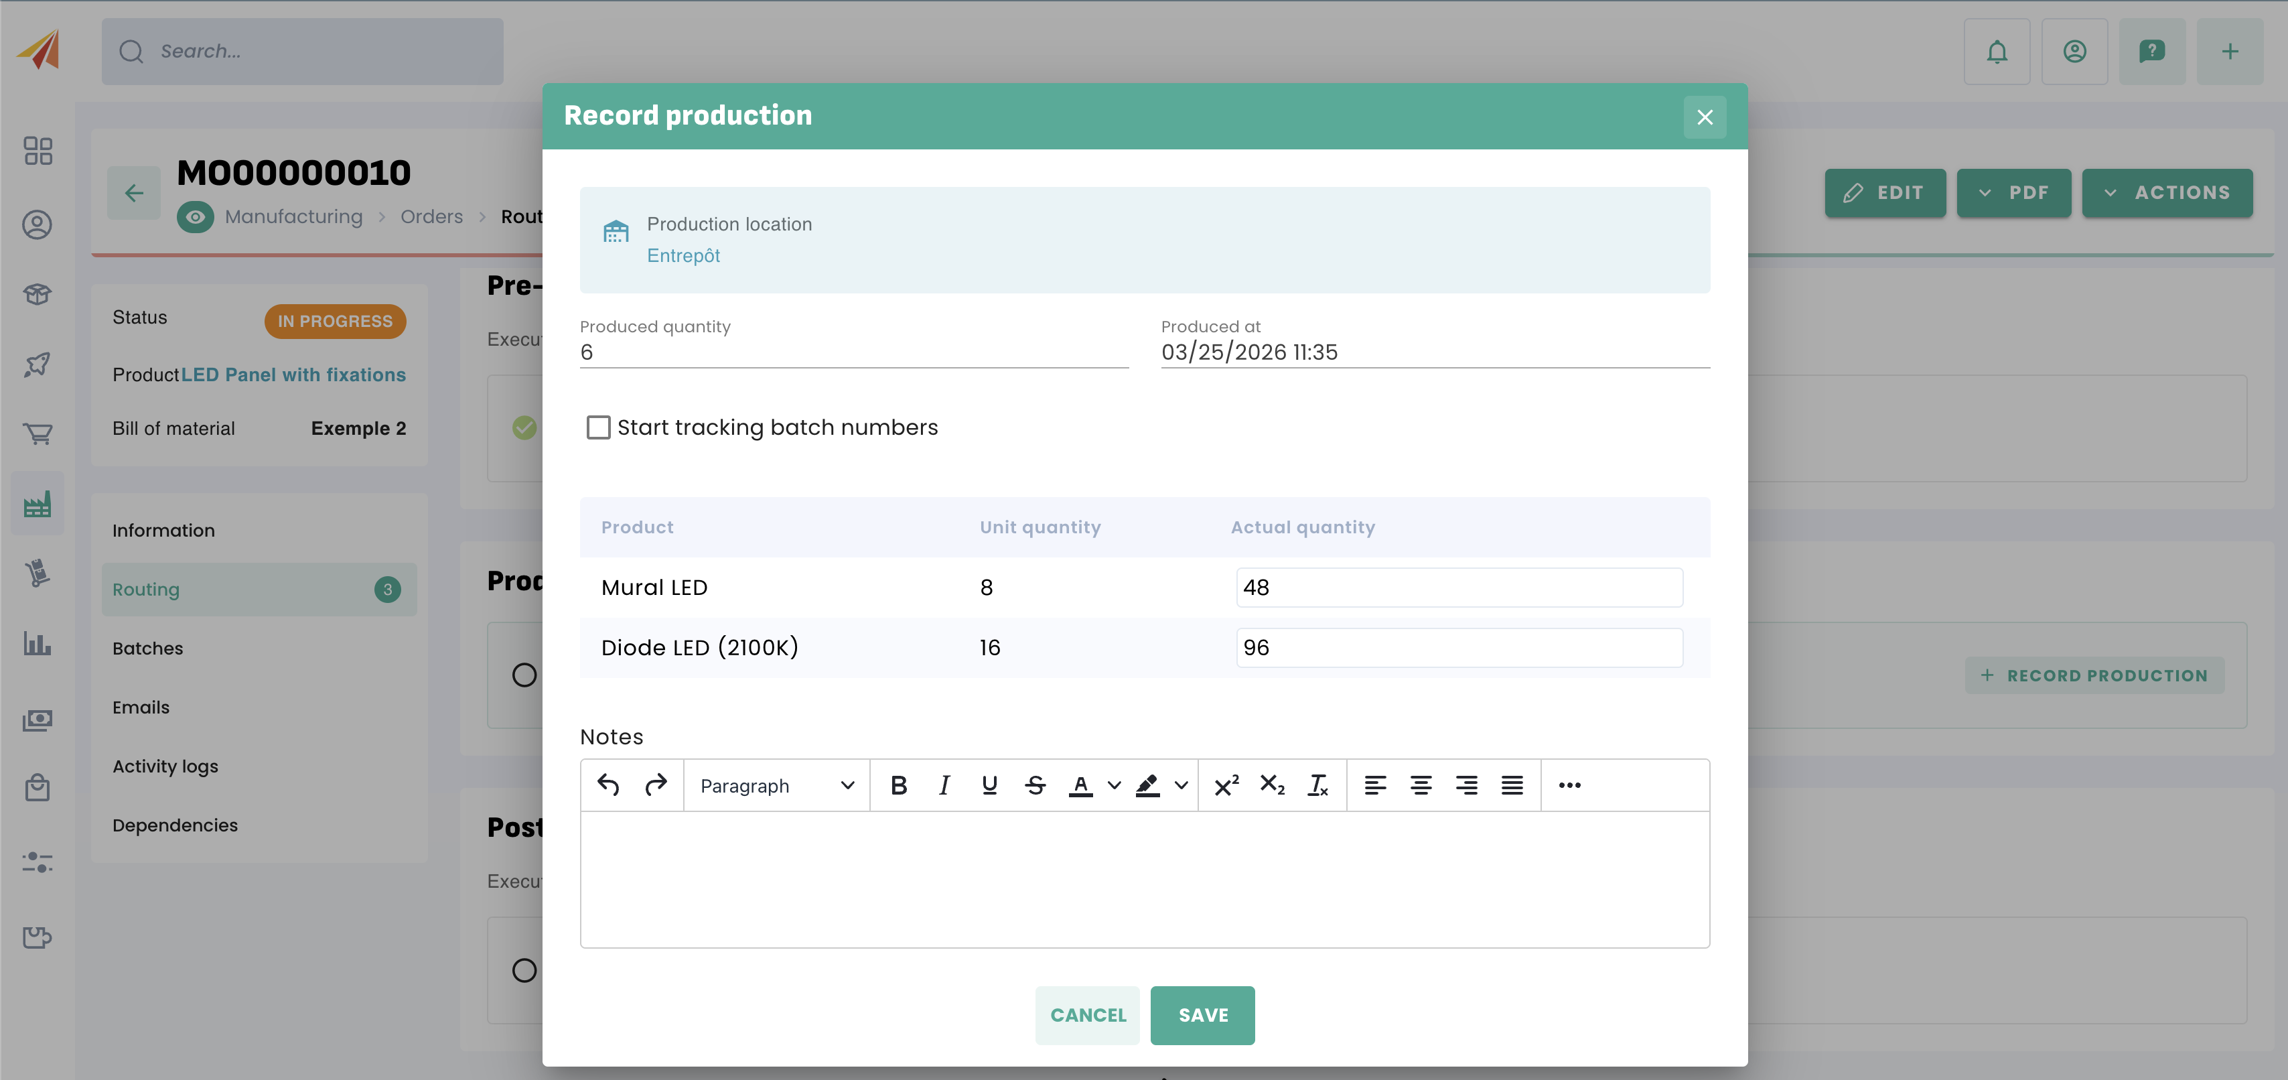Image resolution: width=2288 pixels, height=1080 pixels.
Task: Open more editor options ellipsis
Action: (1569, 785)
